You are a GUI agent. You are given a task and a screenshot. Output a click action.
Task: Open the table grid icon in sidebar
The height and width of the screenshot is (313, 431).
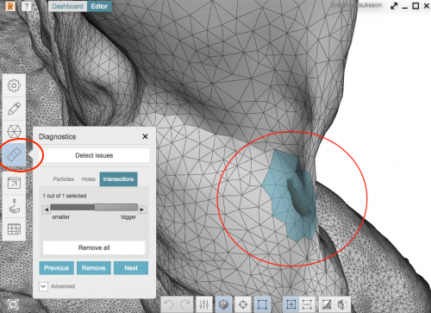pyautogui.click(x=14, y=229)
